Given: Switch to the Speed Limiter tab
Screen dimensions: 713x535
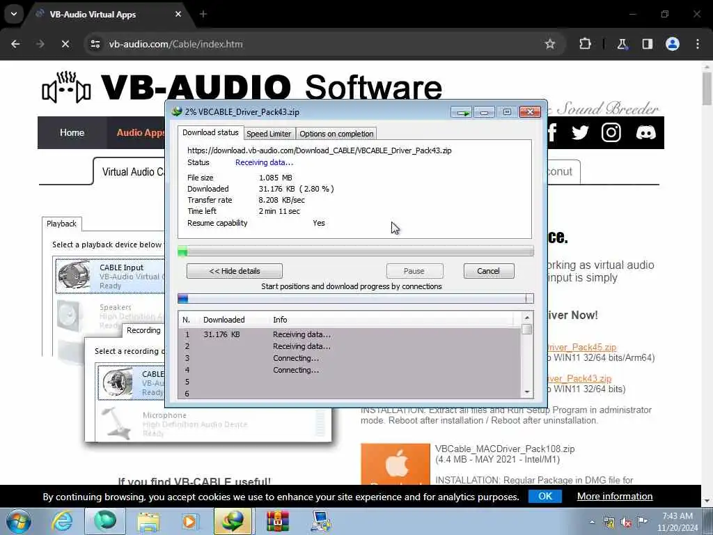Looking at the screenshot, I should point(268,134).
